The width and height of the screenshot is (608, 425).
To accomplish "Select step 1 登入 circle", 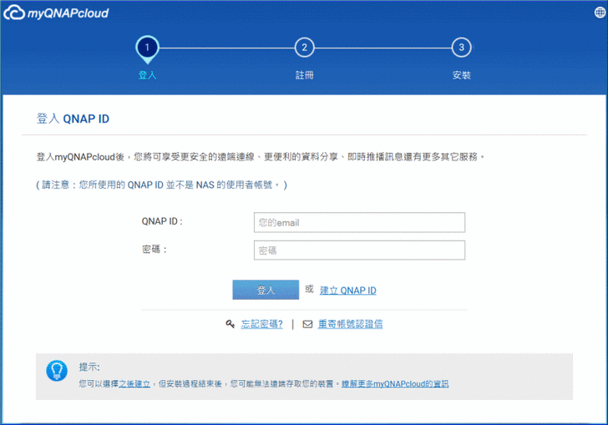I will pyautogui.click(x=147, y=48).
